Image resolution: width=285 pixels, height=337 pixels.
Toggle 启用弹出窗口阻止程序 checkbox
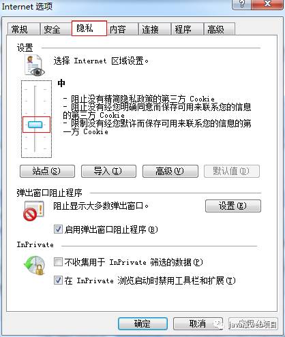[x=58, y=229]
